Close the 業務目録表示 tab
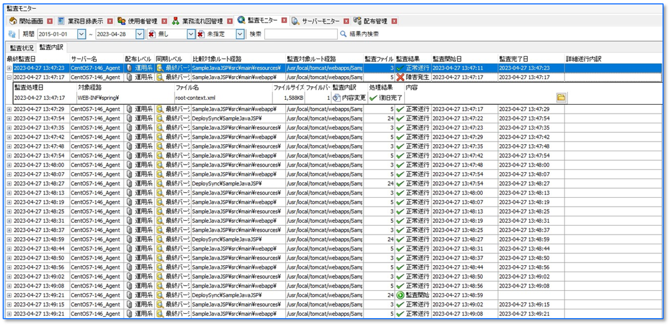672x335 pixels. (x=110, y=21)
